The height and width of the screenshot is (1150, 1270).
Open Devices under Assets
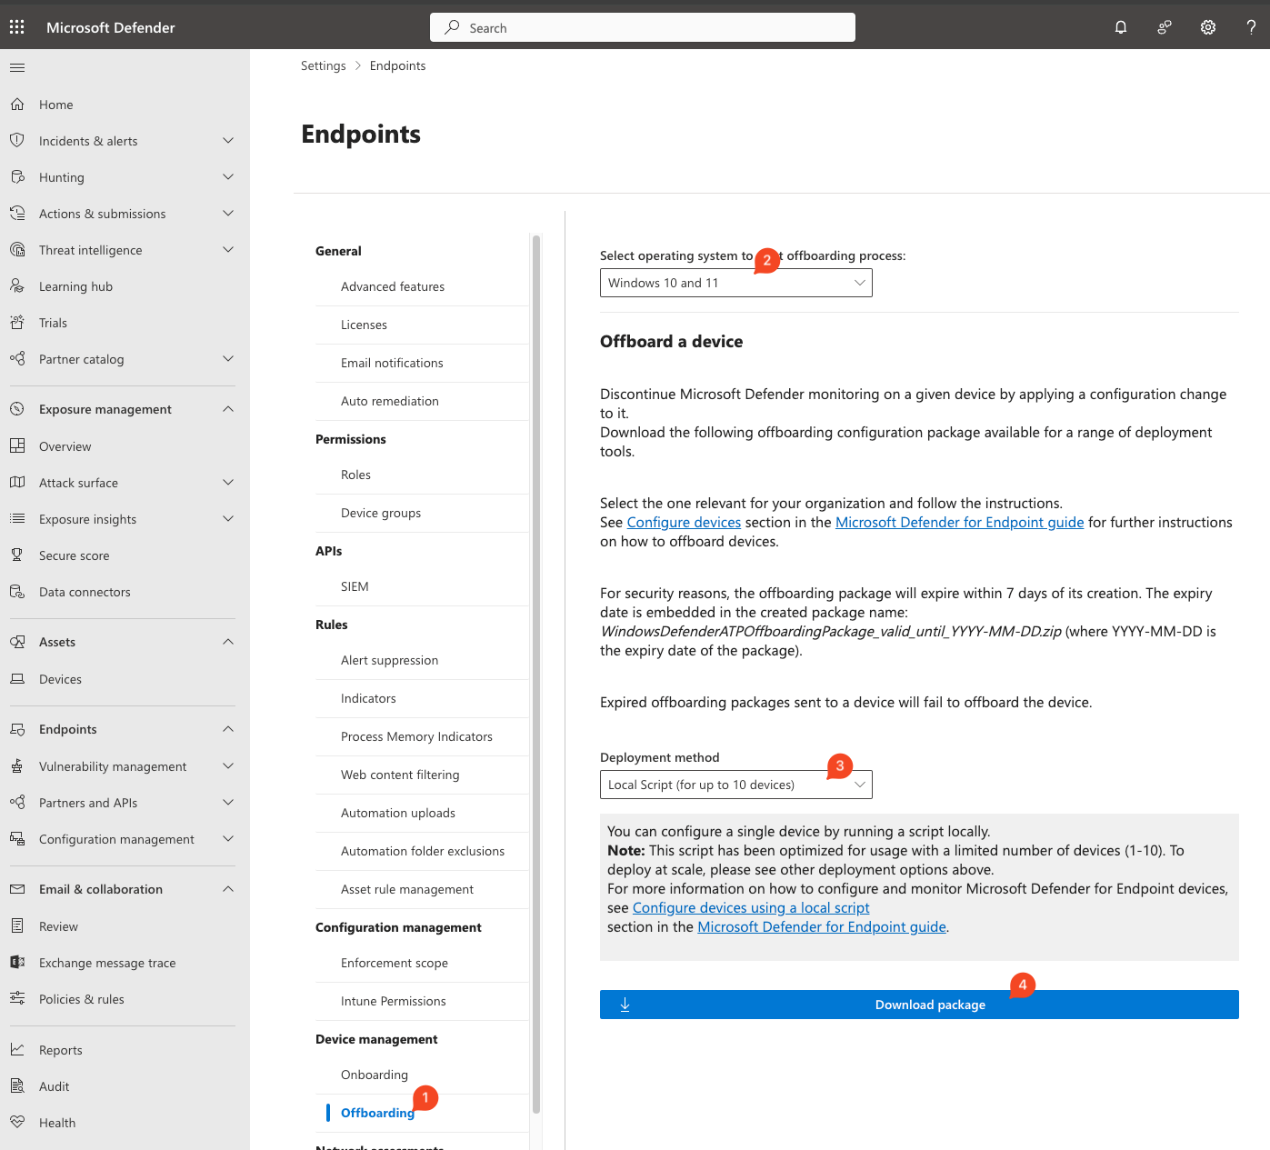[60, 678]
